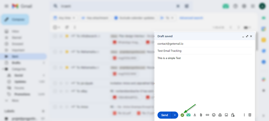
Task: Attach a file with the paperclip icon
Action: coord(201,115)
